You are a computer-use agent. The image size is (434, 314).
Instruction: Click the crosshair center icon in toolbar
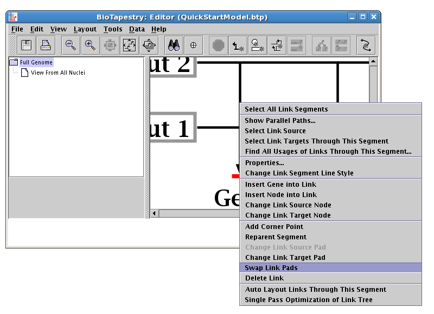[193, 45]
